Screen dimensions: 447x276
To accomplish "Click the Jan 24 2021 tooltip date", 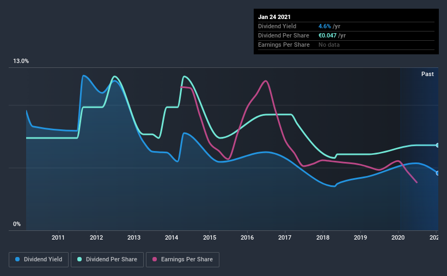I will point(274,17).
